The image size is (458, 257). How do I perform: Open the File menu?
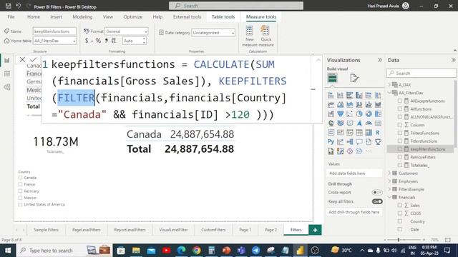tap(11, 17)
